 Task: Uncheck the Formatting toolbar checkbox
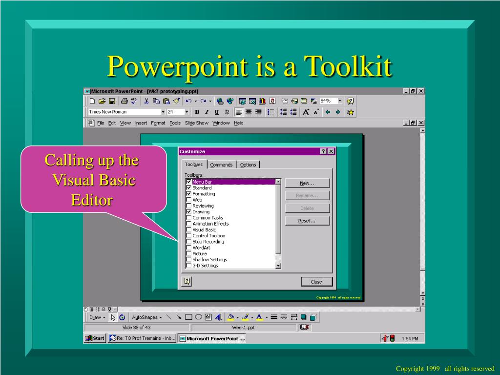tap(189, 193)
